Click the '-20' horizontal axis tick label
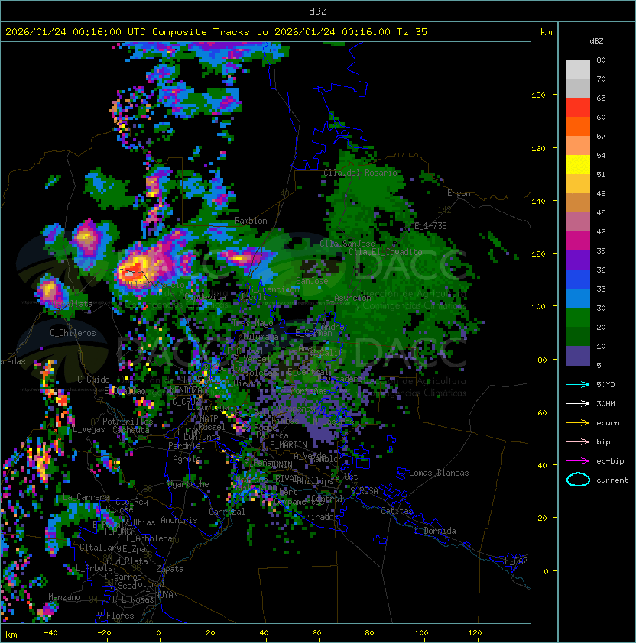This screenshot has width=636, height=643. pos(104,633)
